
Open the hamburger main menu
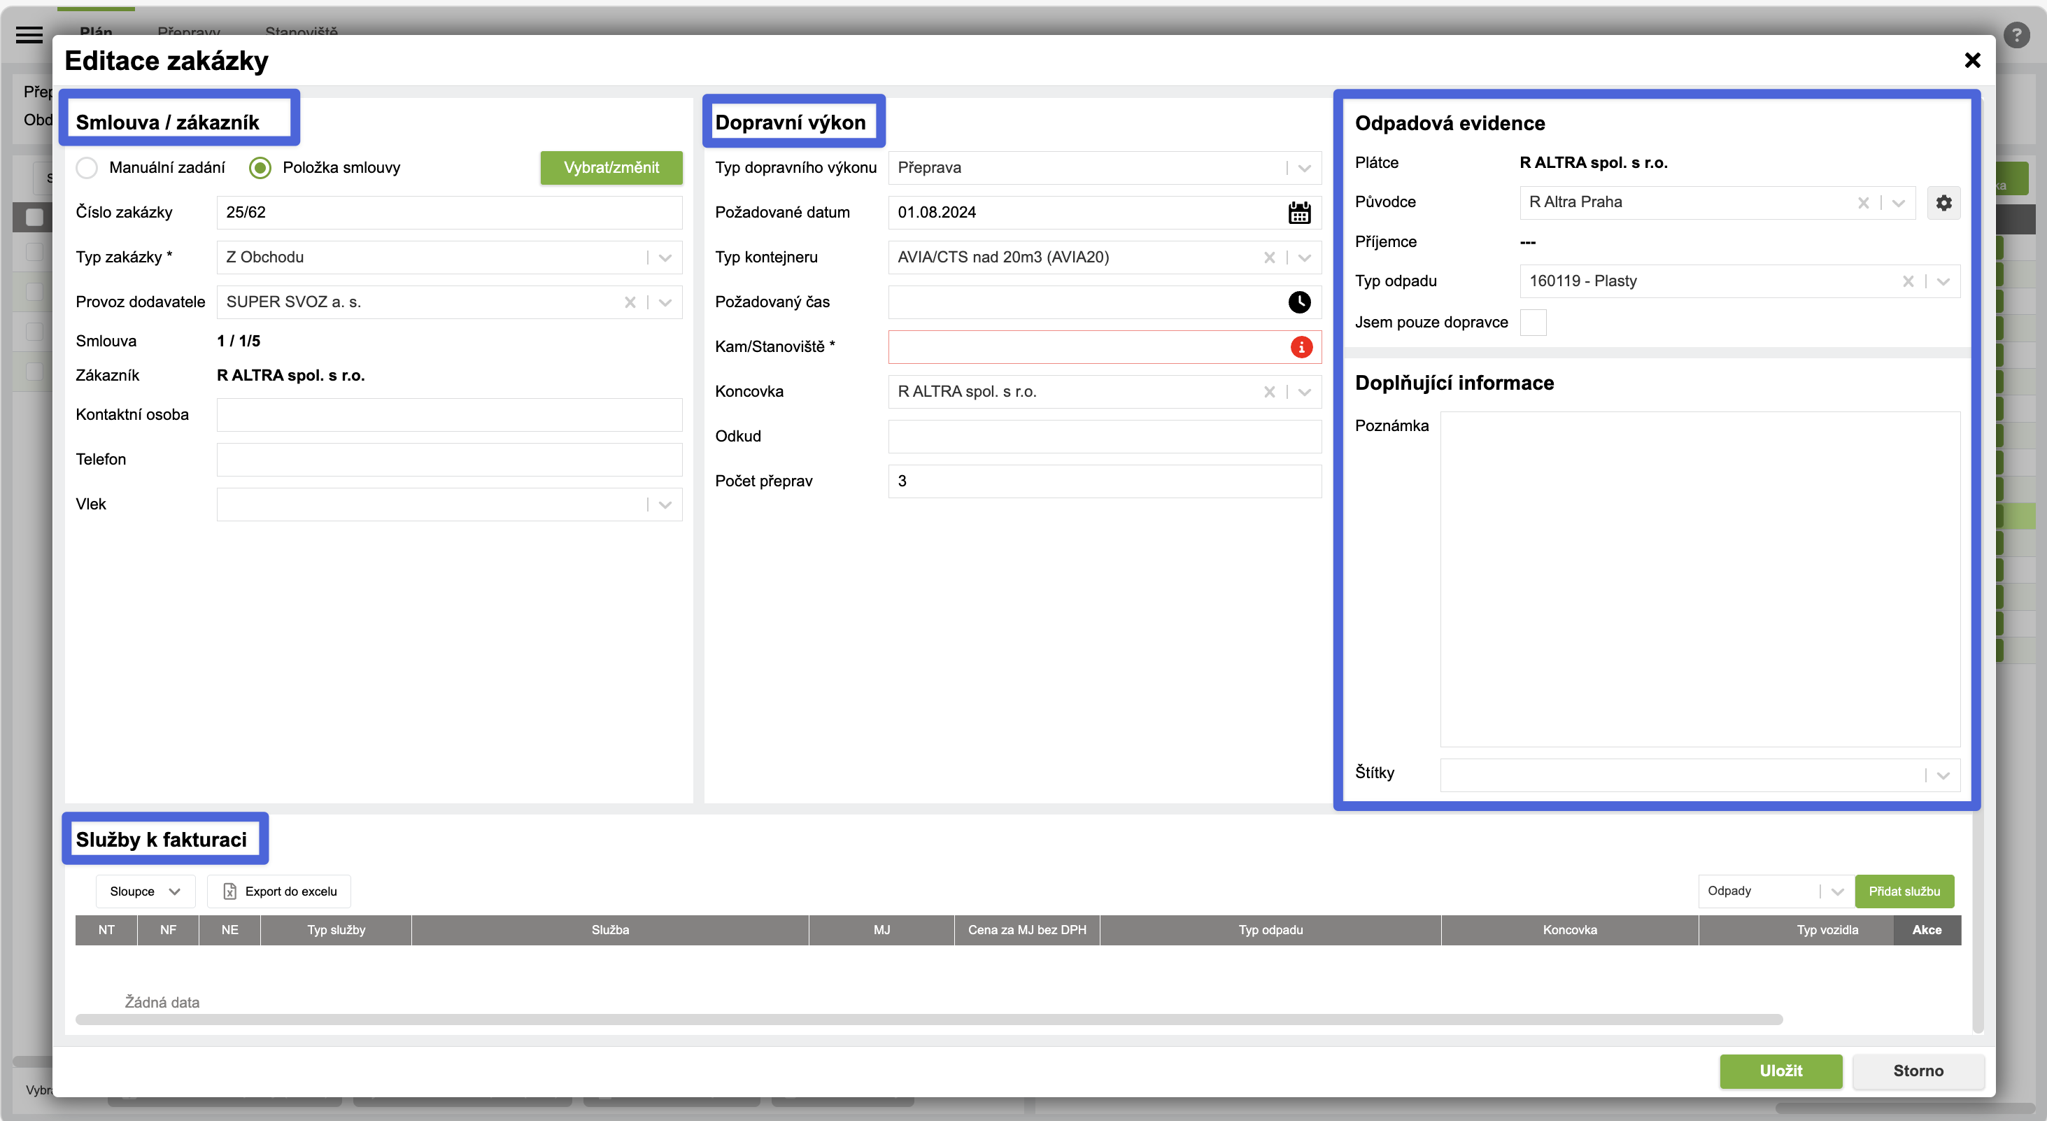[x=29, y=34]
